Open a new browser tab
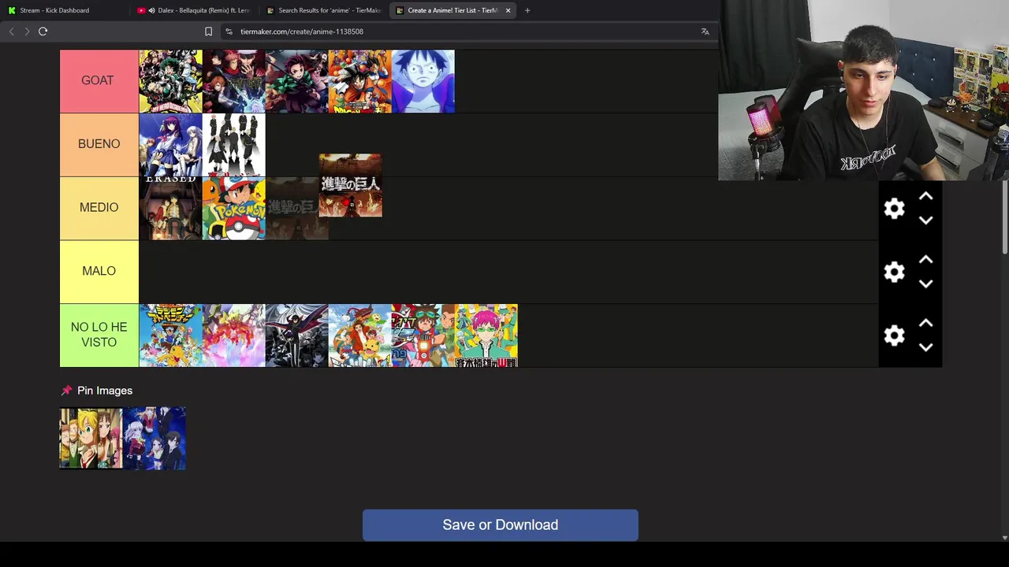 pos(527,10)
